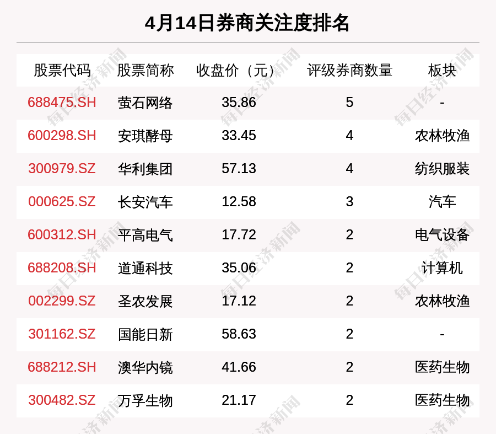Select stock code 300979.SZ
The height and width of the screenshot is (434, 496).
(62, 168)
